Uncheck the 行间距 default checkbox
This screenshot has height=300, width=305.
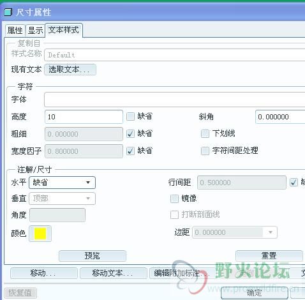[x=294, y=183]
